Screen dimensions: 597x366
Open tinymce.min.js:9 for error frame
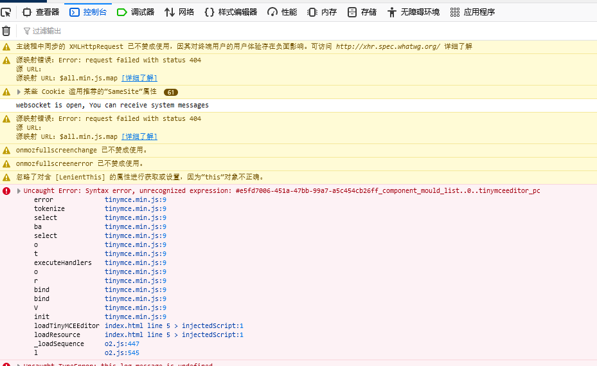[136, 200]
